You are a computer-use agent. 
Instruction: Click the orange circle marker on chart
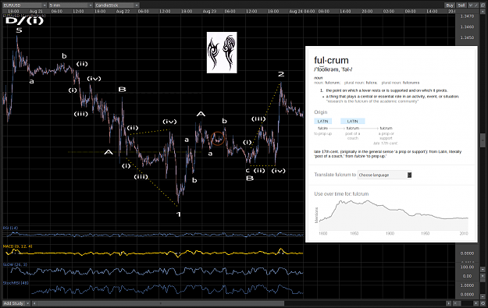click(x=218, y=139)
